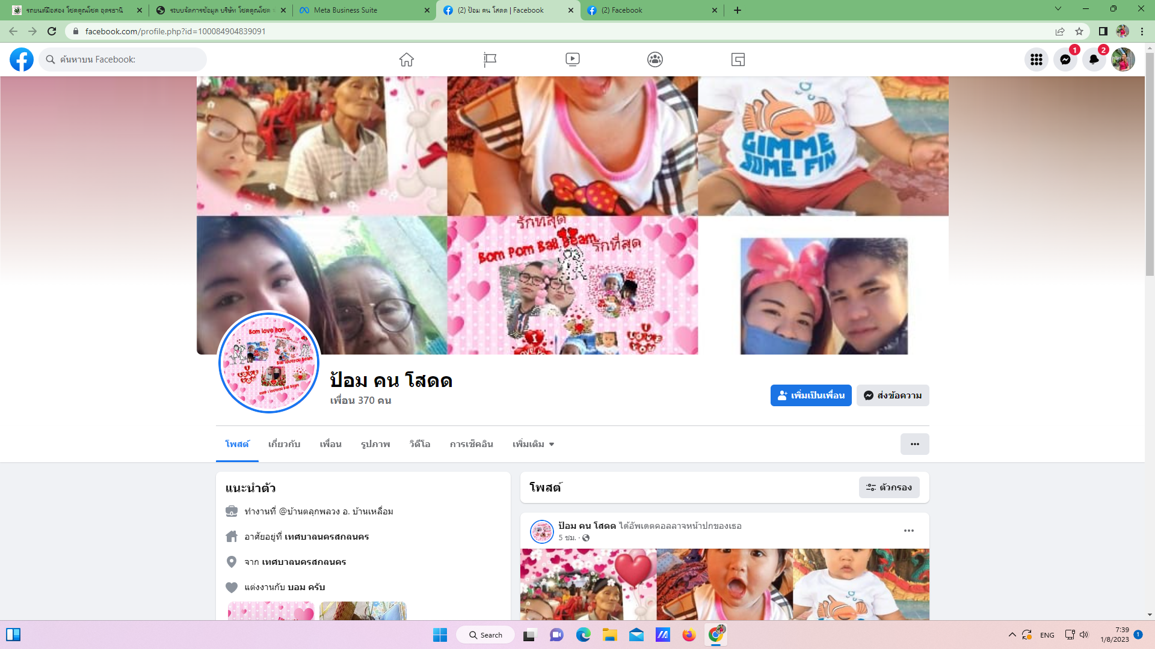The height and width of the screenshot is (649, 1155).
Task: Click the Facebook search field
Action: (x=126, y=59)
